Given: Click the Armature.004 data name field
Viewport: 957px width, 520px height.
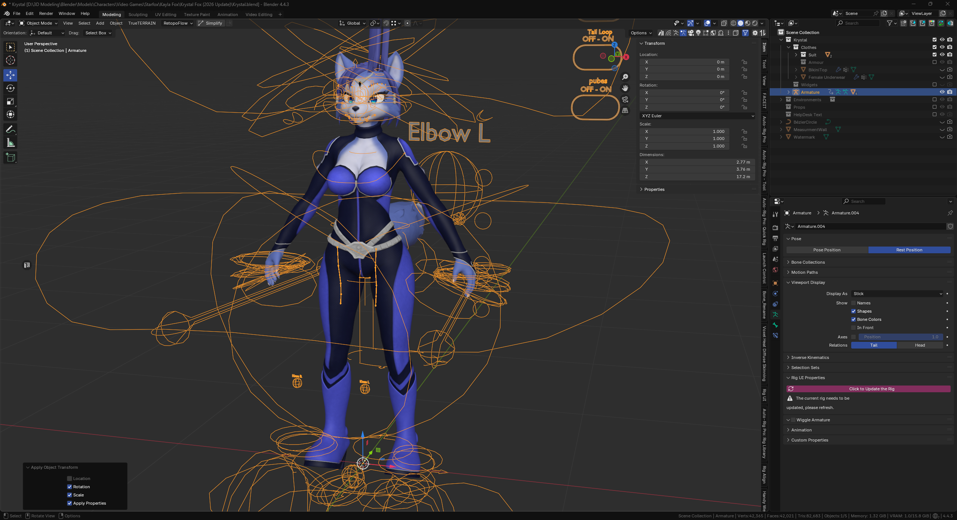Looking at the screenshot, I should 871,226.
